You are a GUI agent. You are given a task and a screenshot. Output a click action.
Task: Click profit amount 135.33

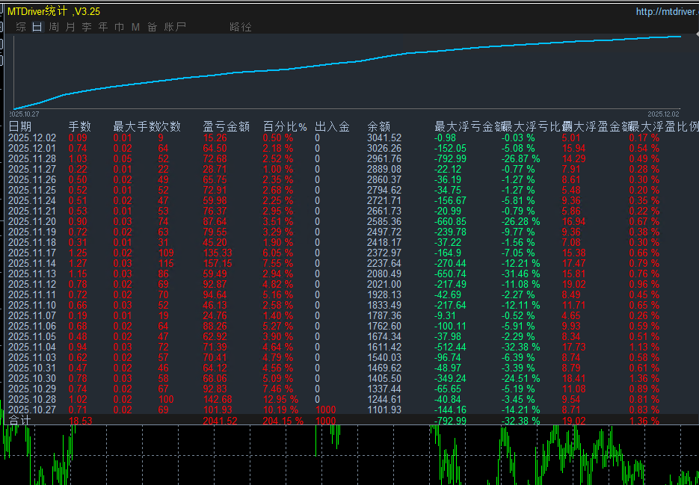(218, 253)
